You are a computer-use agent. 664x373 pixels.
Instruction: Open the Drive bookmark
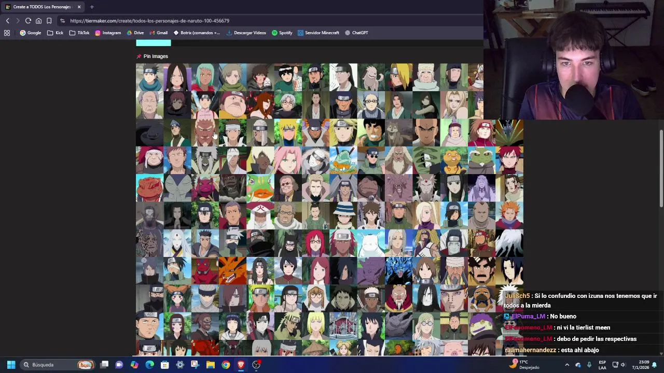click(135, 33)
